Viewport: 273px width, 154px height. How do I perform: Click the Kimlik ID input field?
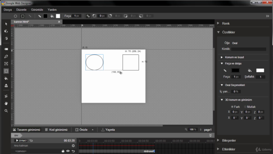[x=249, y=49]
